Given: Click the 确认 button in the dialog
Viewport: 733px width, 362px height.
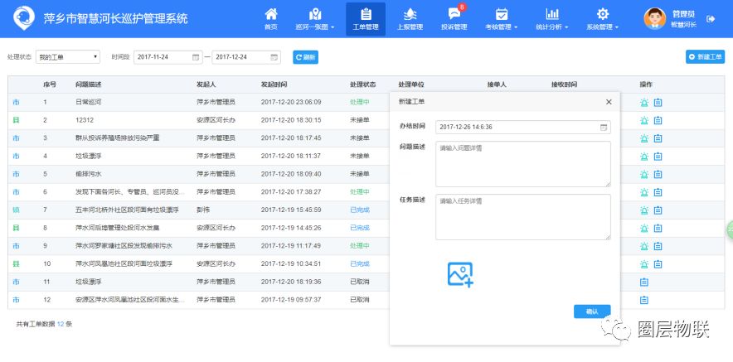Looking at the screenshot, I should [592, 311].
